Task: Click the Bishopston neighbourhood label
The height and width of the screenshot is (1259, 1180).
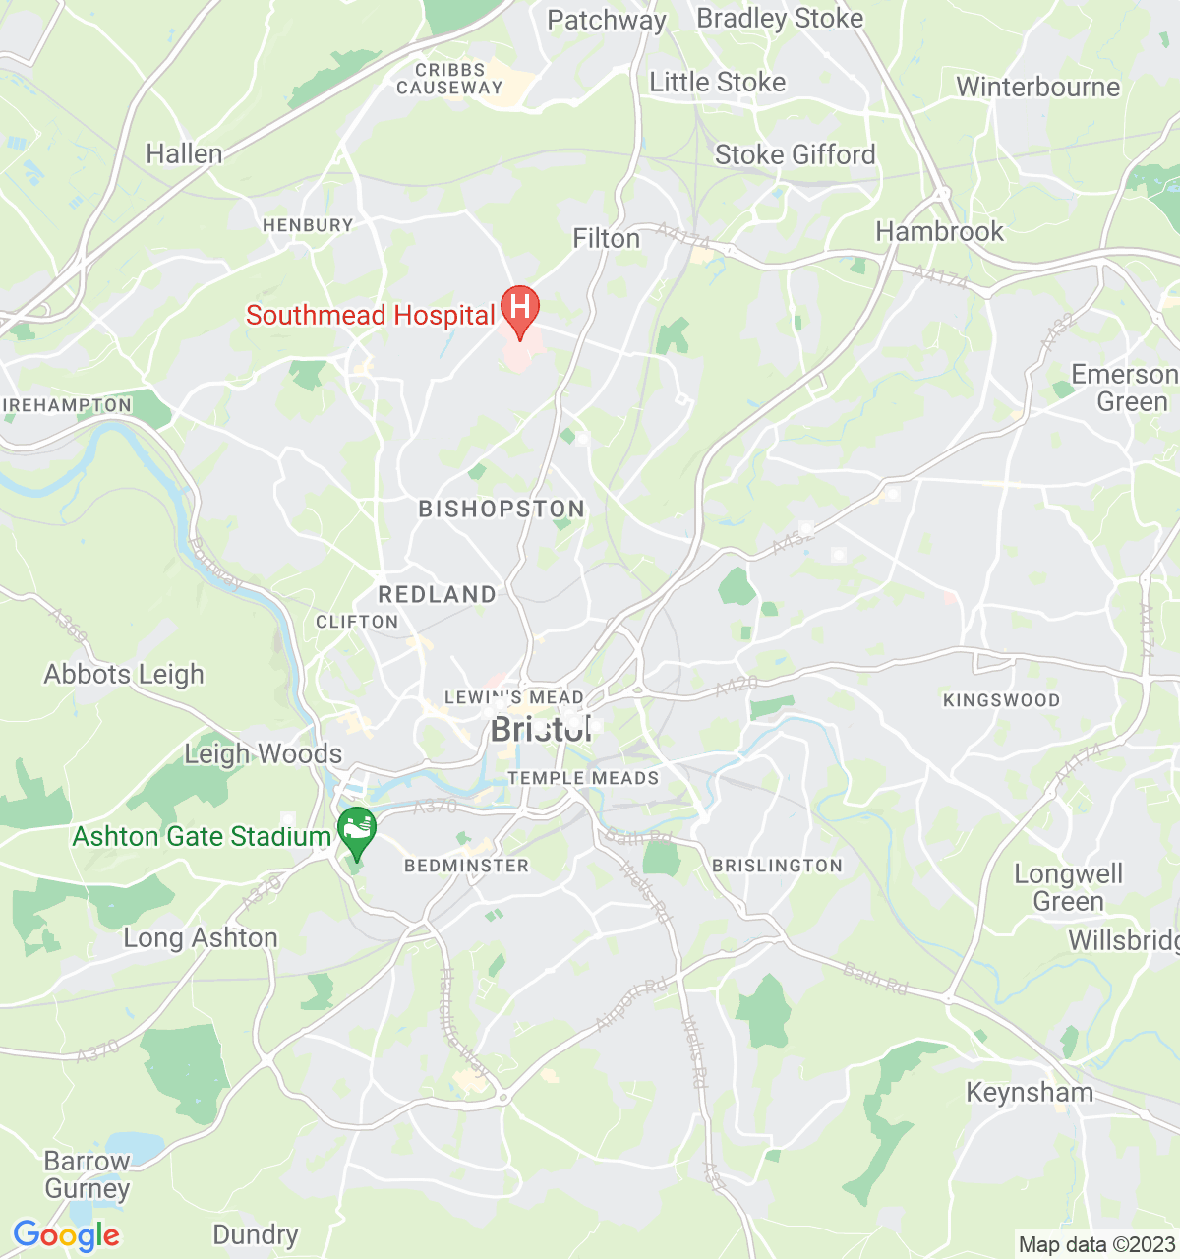Action: pyautogui.click(x=501, y=509)
